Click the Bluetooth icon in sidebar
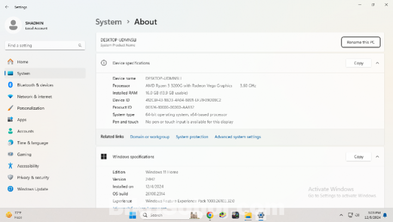 (x=10, y=85)
